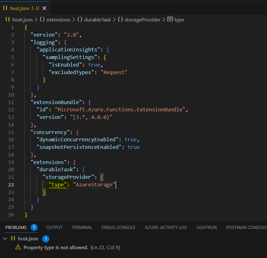Click the warning triangle icon

click(x=18, y=247)
